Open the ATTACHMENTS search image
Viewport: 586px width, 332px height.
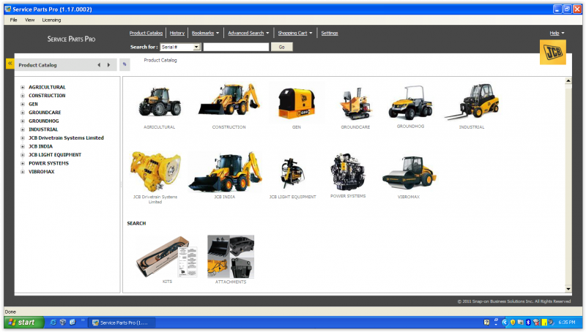[x=231, y=257]
